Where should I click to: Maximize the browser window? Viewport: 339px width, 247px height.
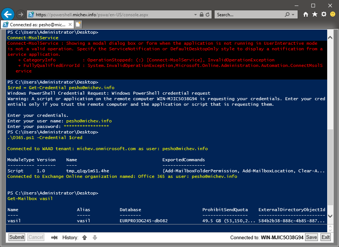(x=313, y=6)
